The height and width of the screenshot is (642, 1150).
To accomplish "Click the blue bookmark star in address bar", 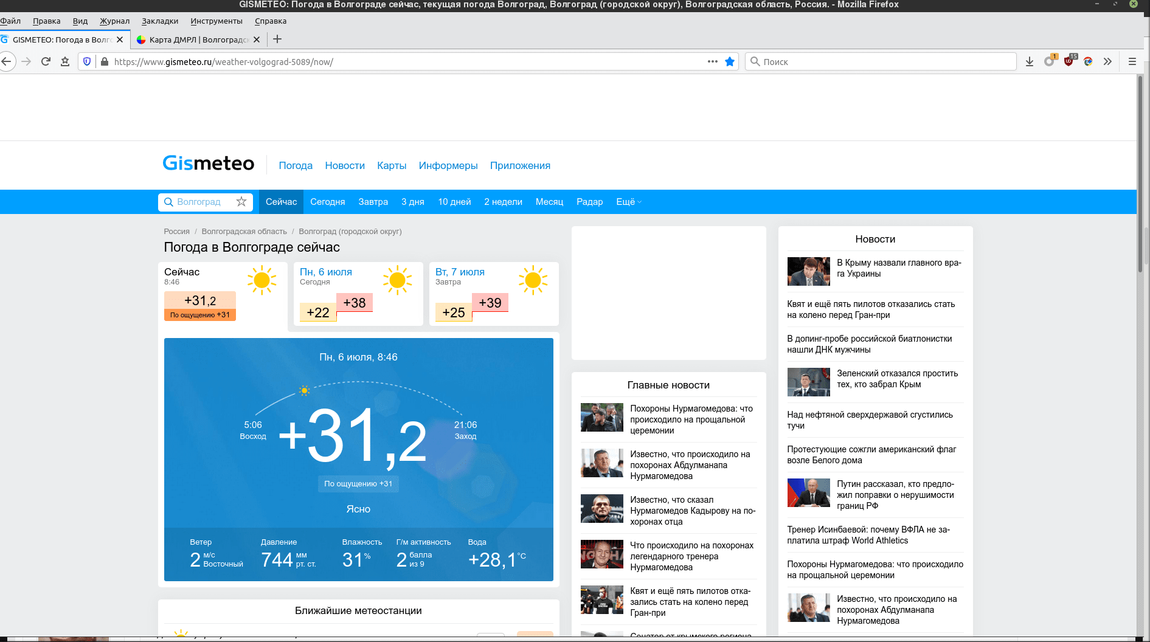I will point(730,61).
